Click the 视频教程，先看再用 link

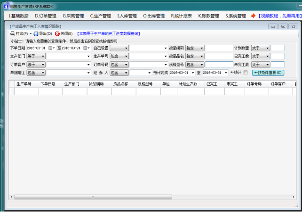click(x=278, y=16)
